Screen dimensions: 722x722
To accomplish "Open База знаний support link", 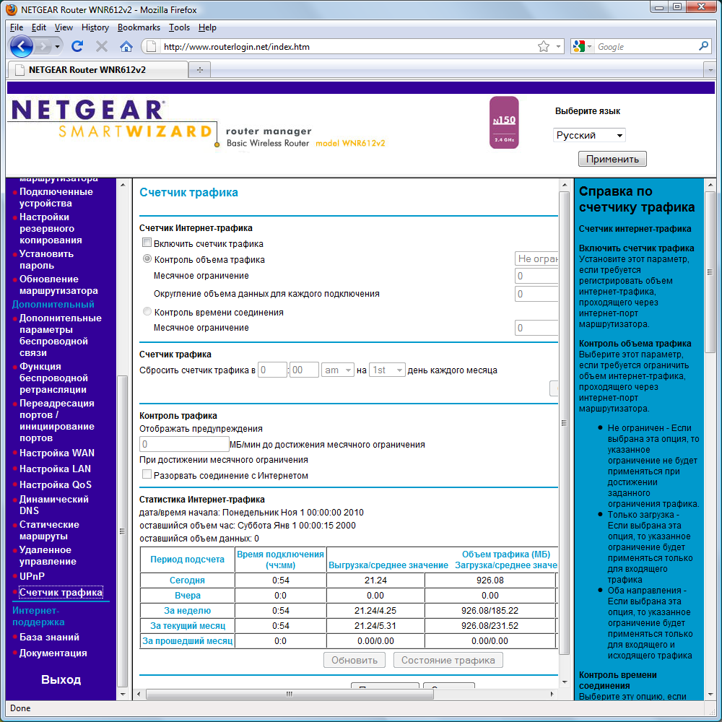I will pyautogui.click(x=49, y=638).
